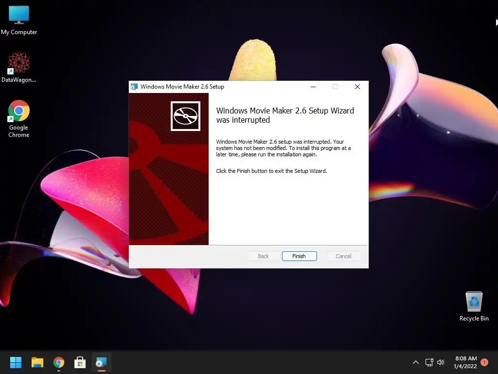498x374 pixels.
Task: Click the 'Setup Wizard was interrupted' heading
Action: pos(285,115)
